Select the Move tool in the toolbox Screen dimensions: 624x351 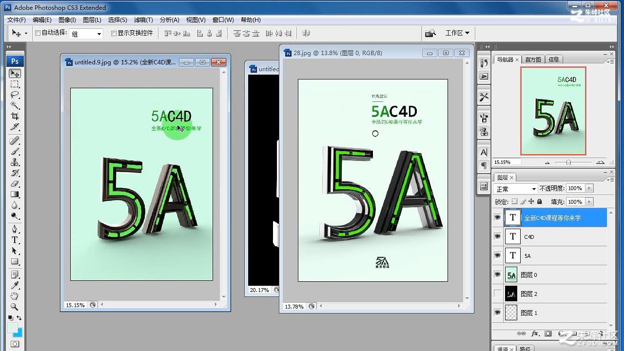(x=15, y=74)
